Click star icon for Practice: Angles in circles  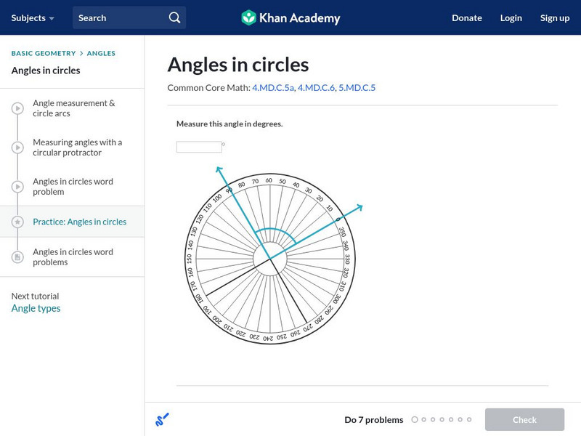click(17, 222)
